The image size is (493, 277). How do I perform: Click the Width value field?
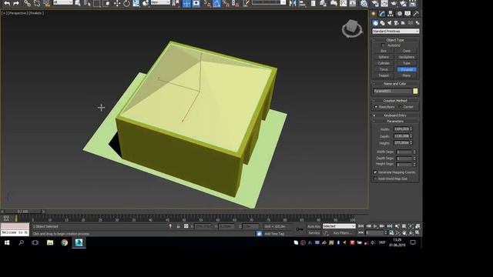pyautogui.click(x=401, y=129)
